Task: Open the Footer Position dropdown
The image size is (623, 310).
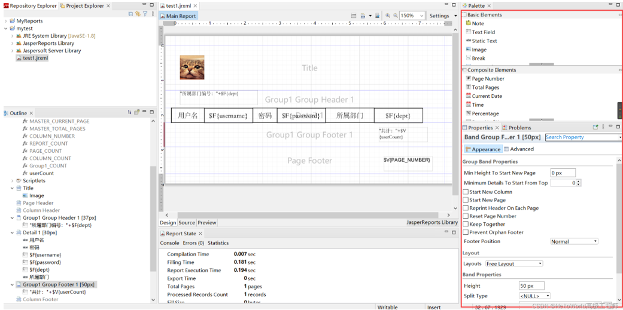Action: click(x=574, y=242)
